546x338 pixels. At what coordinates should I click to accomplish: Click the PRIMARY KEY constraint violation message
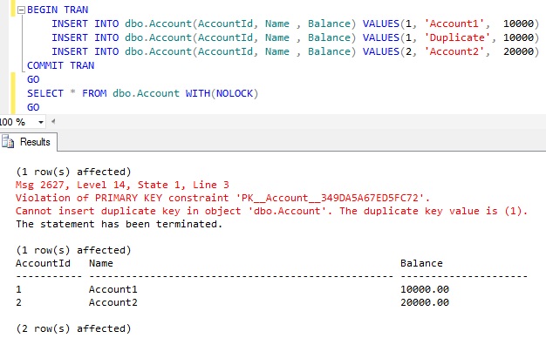pos(223,198)
